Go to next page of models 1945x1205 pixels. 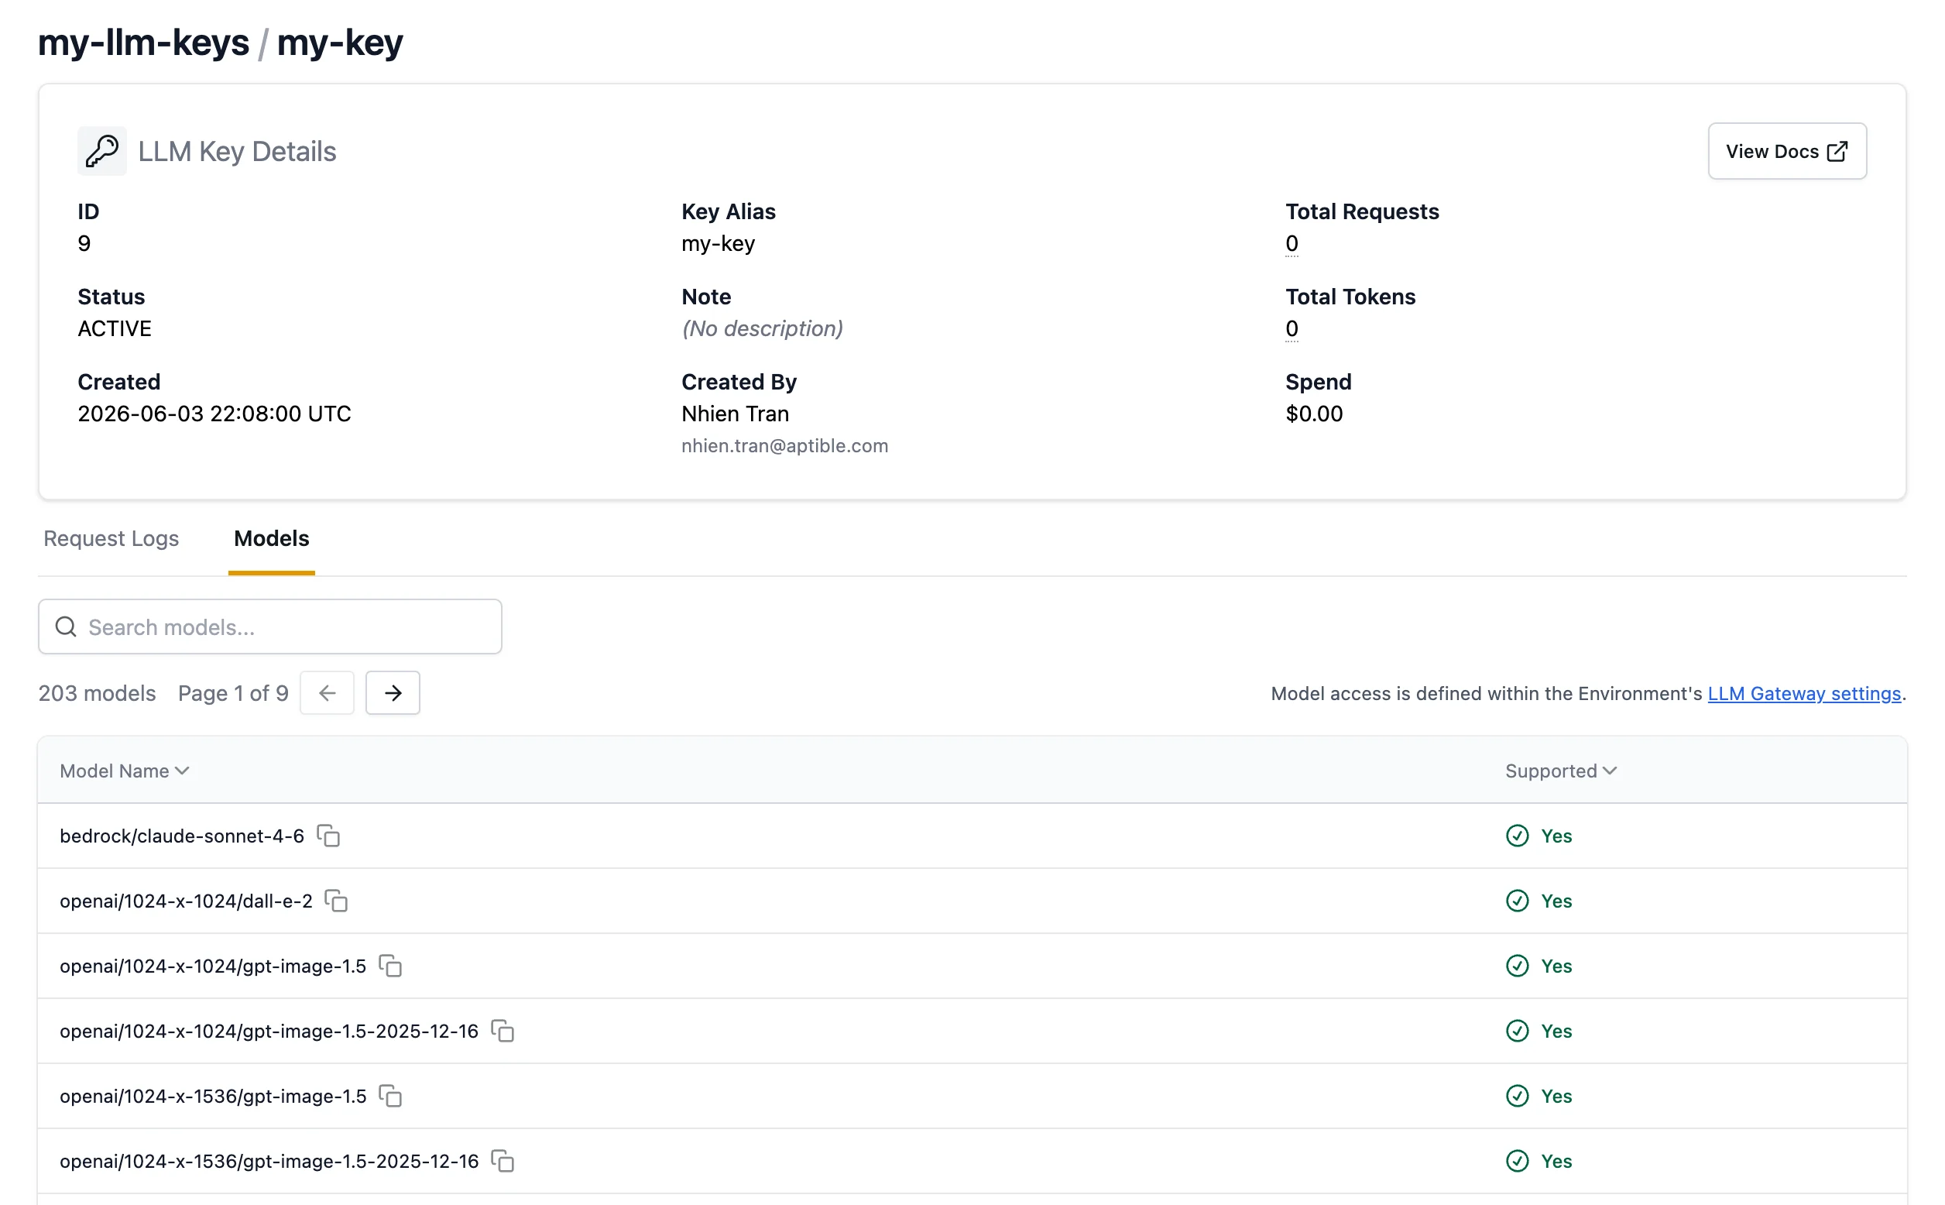(393, 692)
